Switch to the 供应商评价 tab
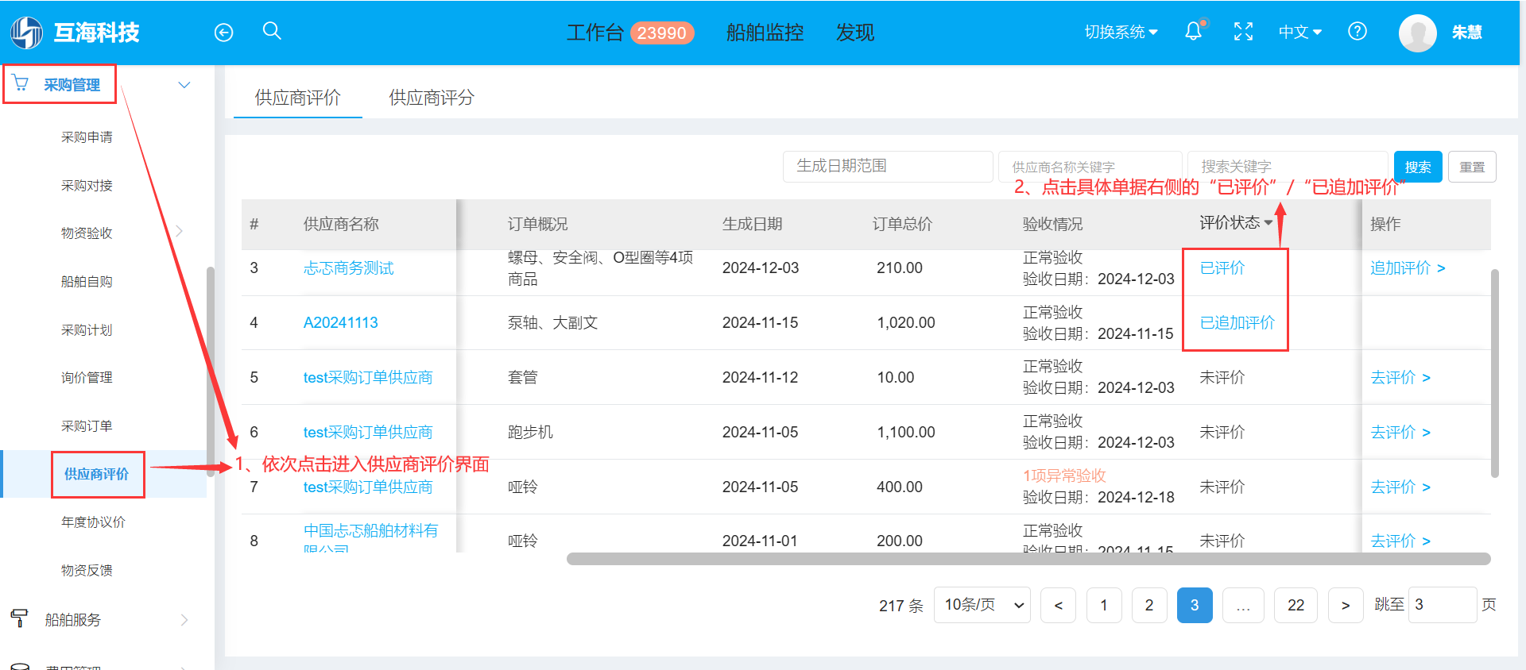Viewport: 1526px width, 670px height. coord(298,98)
